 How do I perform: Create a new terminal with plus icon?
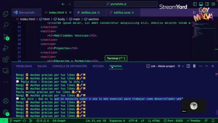(179, 66)
